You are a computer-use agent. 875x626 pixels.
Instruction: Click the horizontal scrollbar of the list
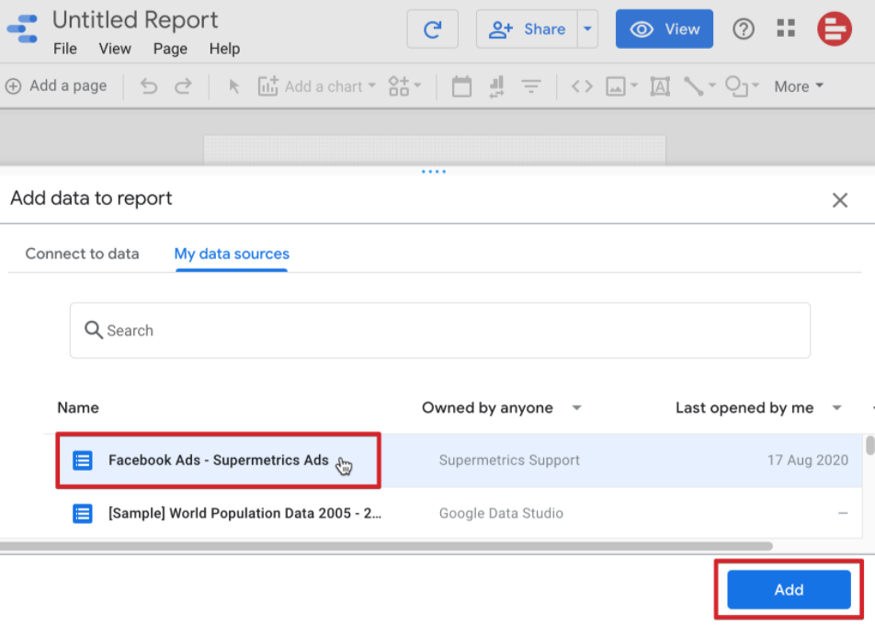(386, 546)
